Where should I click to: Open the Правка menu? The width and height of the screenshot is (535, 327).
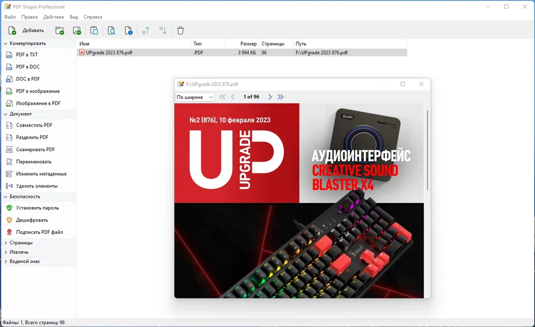click(x=29, y=17)
